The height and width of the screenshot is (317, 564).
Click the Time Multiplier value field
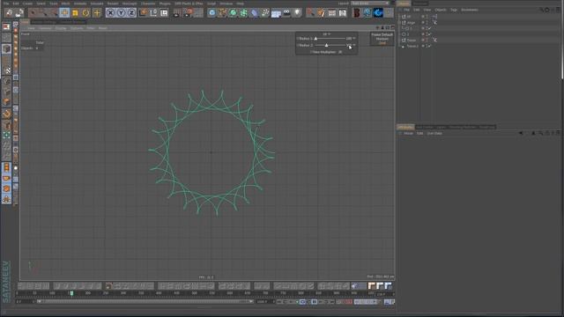coord(340,52)
